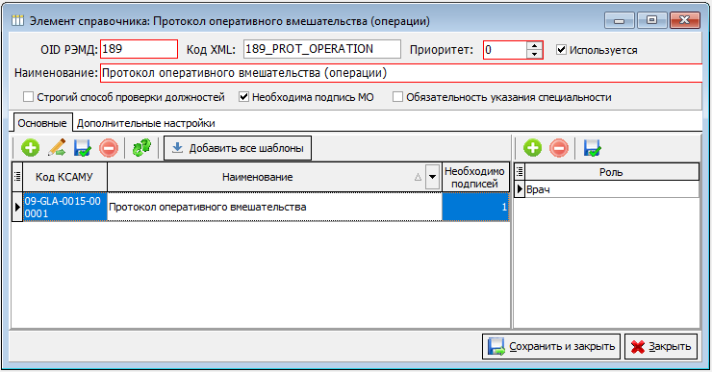
Task: Click the Приоритет value field
Action: click(x=505, y=50)
